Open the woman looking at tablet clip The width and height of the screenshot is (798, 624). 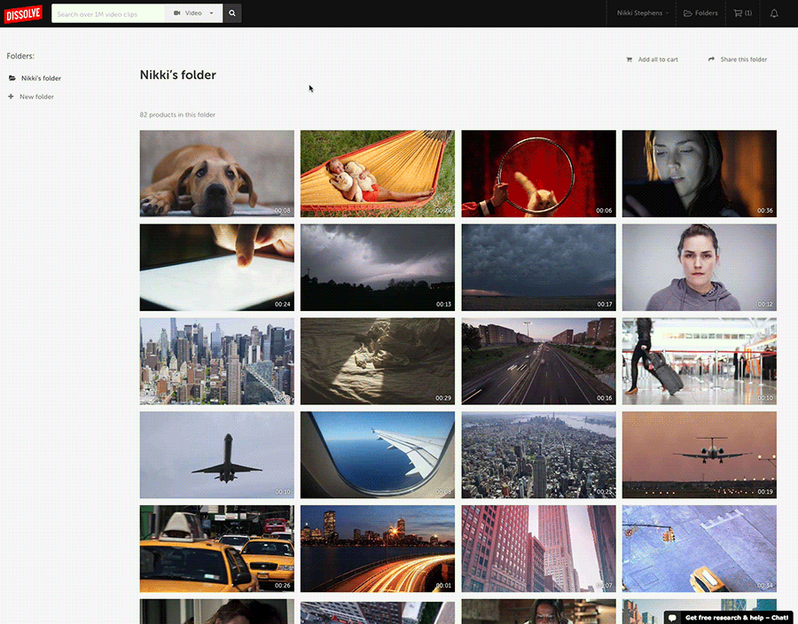click(700, 174)
